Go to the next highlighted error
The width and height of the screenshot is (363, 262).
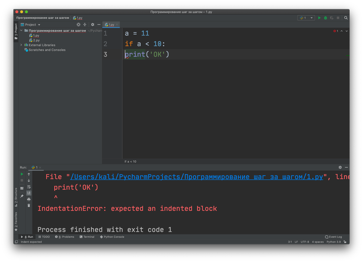tap(347, 31)
